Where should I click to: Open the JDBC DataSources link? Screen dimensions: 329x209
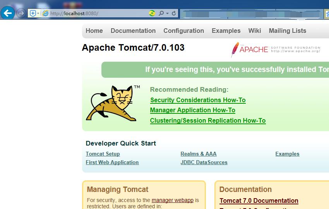(x=204, y=163)
